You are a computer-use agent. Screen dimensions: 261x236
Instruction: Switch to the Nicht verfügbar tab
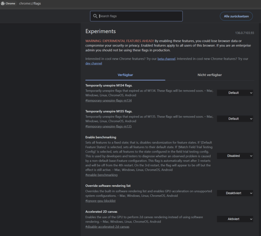tap(209, 75)
